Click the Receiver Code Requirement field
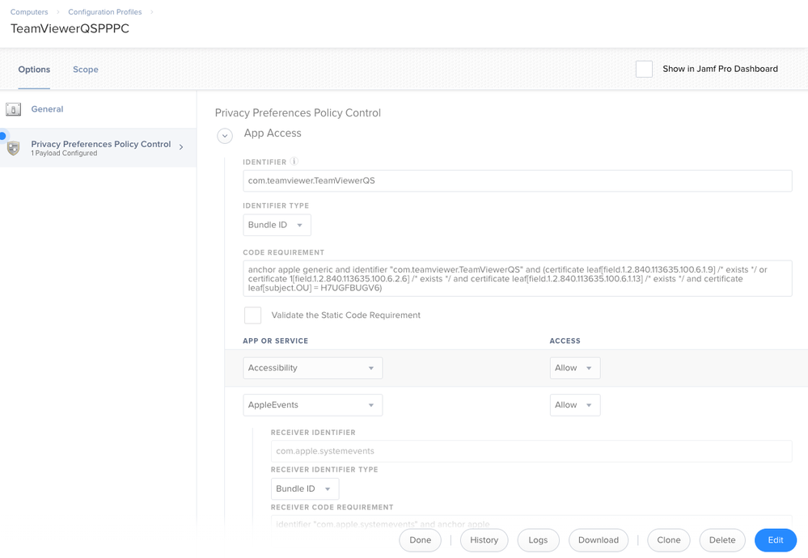The height and width of the screenshot is (558, 808). (x=531, y=524)
